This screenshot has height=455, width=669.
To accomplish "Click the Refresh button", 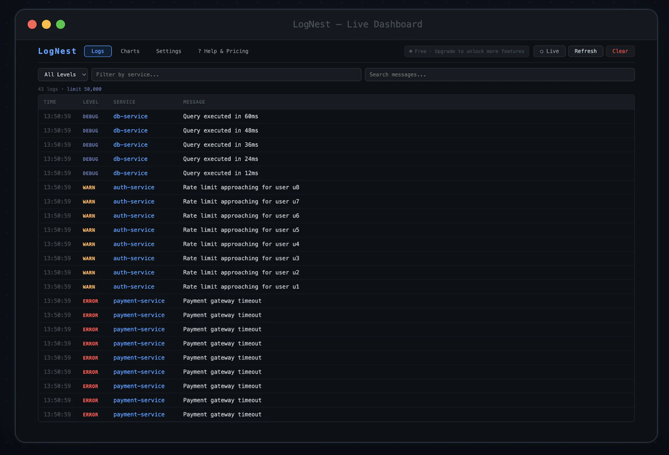I will pos(585,51).
